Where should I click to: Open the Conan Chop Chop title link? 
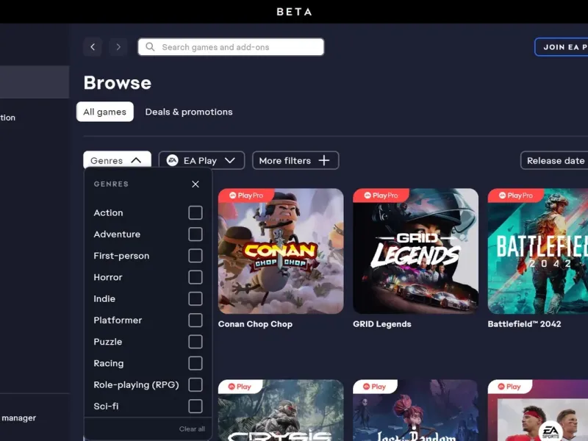(255, 324)
